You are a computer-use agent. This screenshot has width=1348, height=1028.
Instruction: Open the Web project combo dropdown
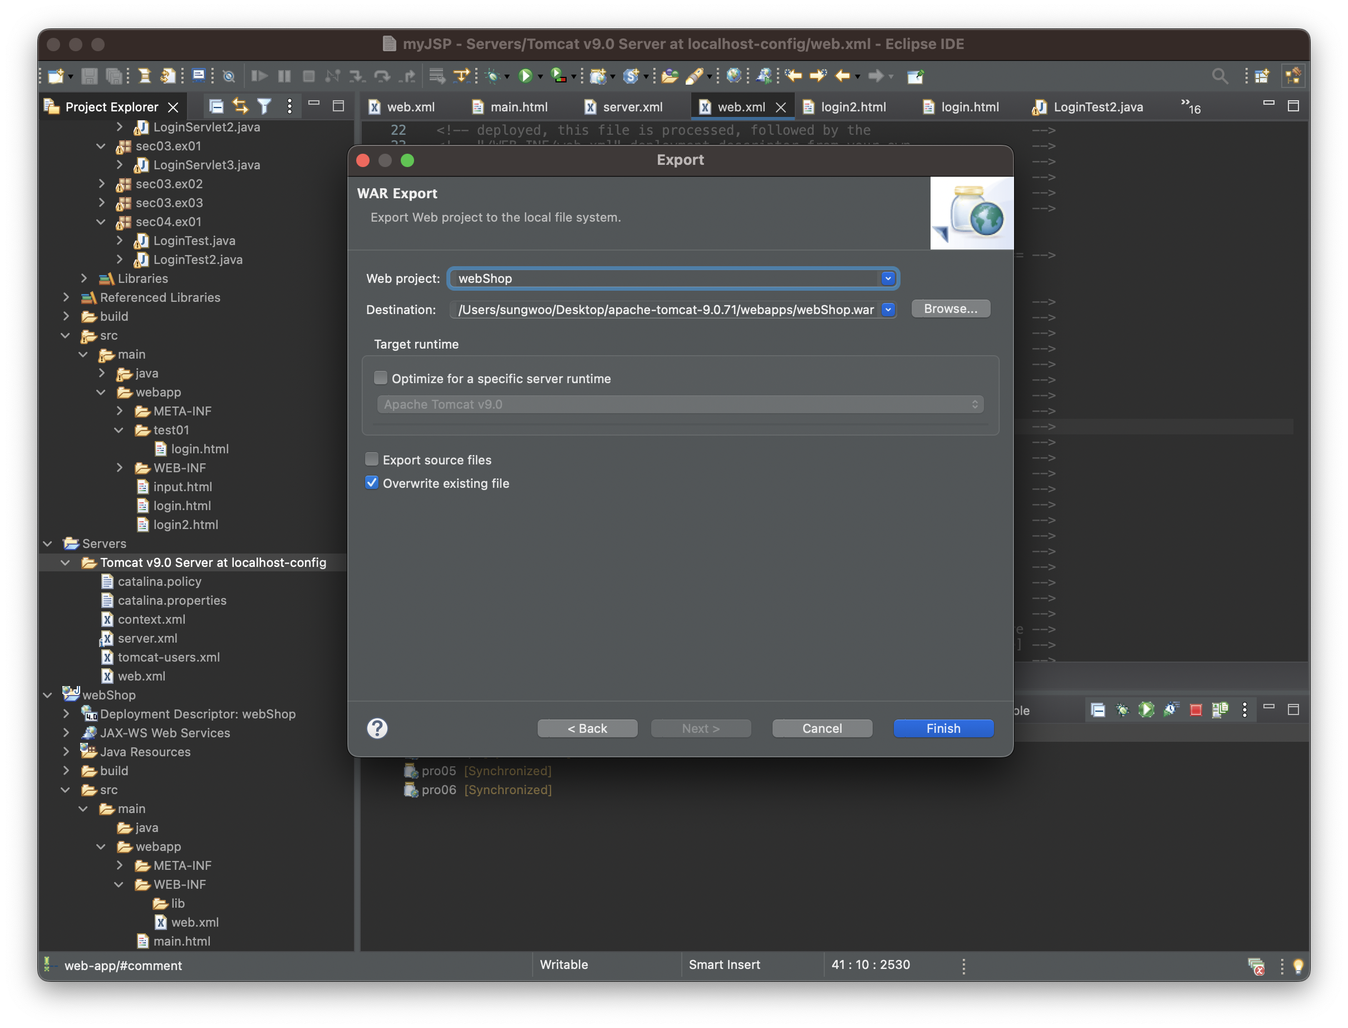[888, 278]
